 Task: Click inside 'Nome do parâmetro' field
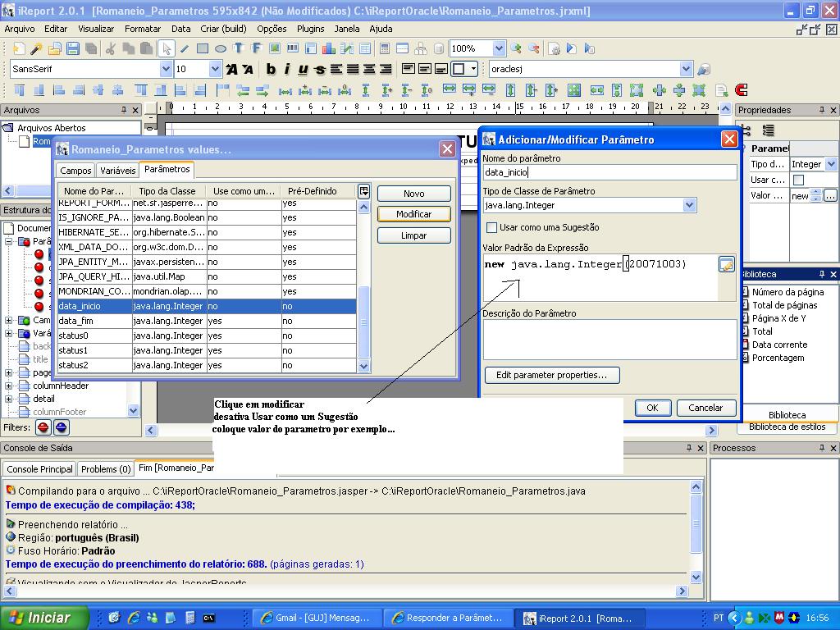coord(609,172)
